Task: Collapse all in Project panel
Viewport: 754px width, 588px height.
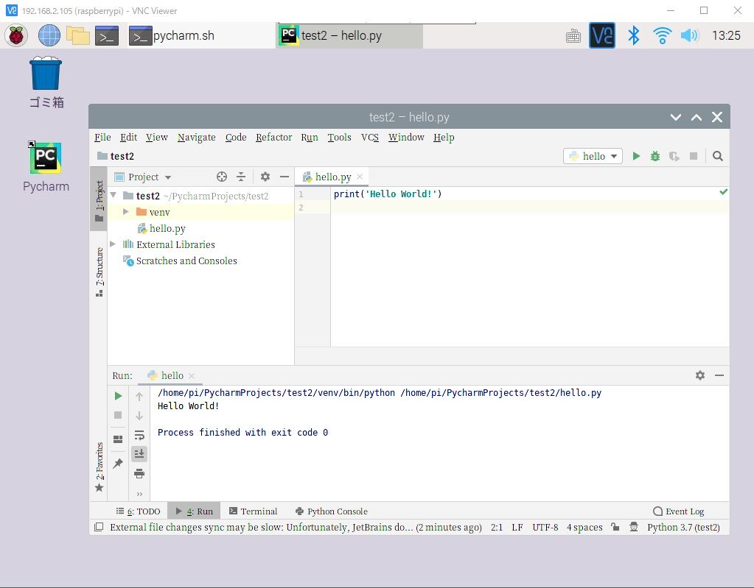Action: pos(241,177)
